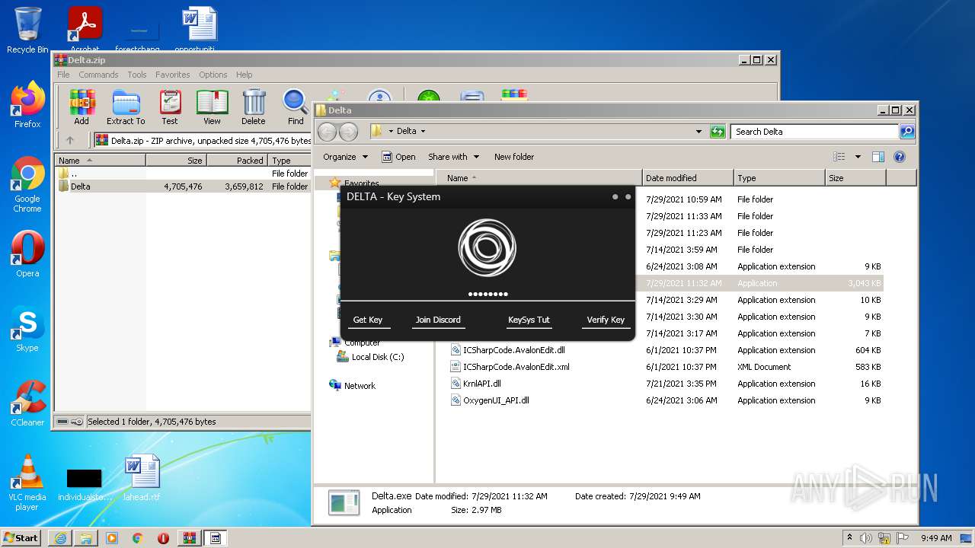
Task: Switch to WinRAR on the taskbar
Action: [x=189, y=538]
